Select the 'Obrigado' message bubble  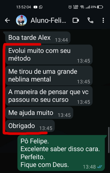point(30,126)
